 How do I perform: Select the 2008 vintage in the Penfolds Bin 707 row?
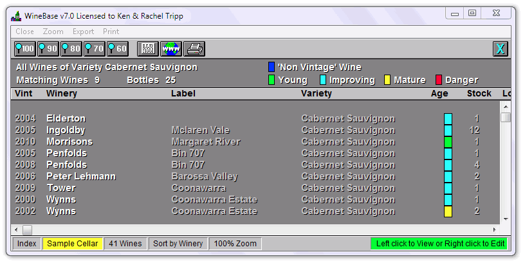click(26, 165)
